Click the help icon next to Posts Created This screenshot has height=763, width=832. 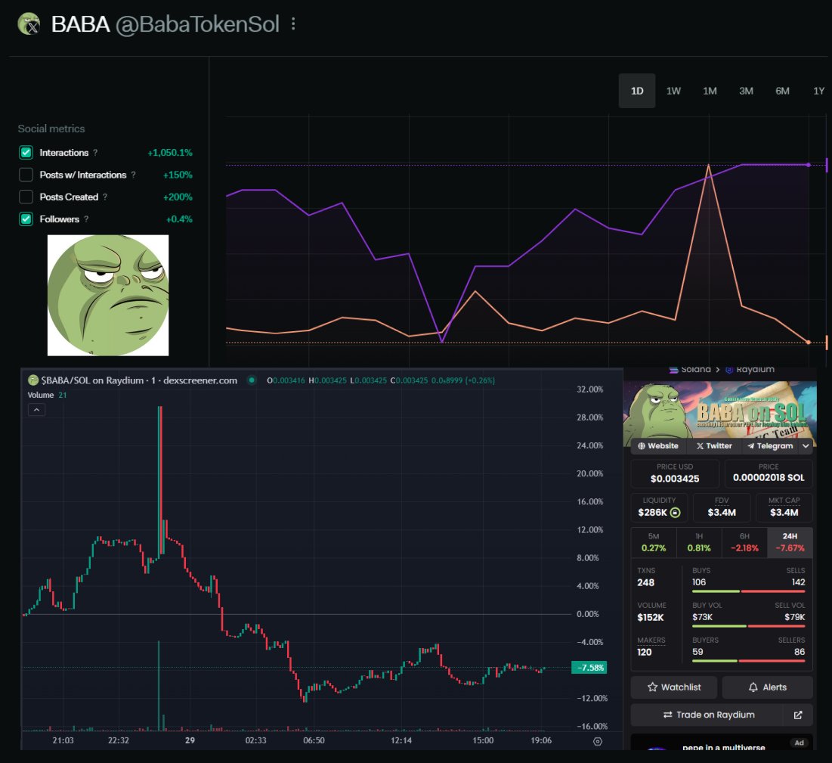105,197
